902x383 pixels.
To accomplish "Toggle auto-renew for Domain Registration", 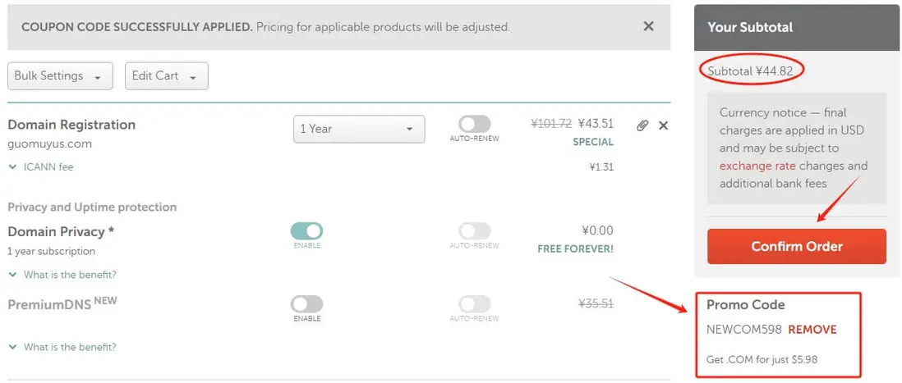I will point(474,124).
